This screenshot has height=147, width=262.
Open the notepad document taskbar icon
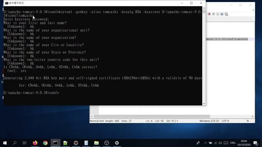click(86, 143)
